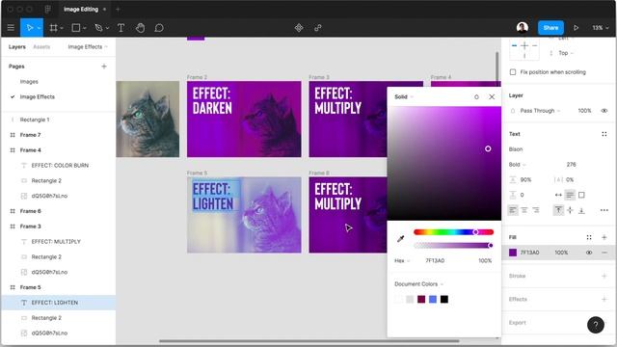This screenshot has width=617, height=347.
Task: Select the Pen tool
Action: tap(98, 28)
